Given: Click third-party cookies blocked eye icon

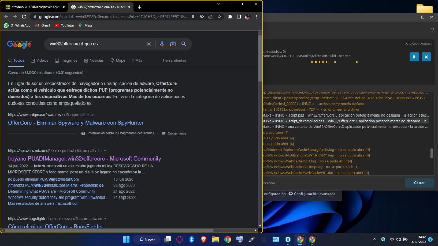Looking at the screenshot, I should 202,17.
